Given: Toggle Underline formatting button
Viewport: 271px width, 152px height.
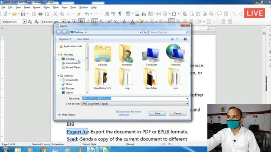Looking at the screenshot, I should pos(94,22).
